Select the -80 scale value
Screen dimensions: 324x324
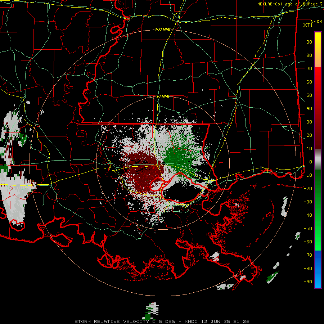pos(308,269)
